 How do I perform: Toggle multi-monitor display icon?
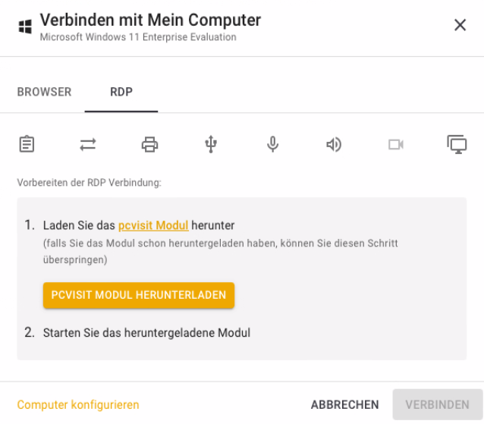pyautogui.click(x=457, y=144)
